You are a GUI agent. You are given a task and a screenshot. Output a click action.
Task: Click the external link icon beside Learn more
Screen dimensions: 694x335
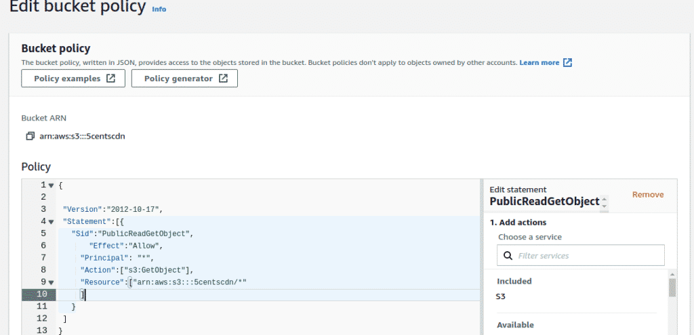point(567,63)
